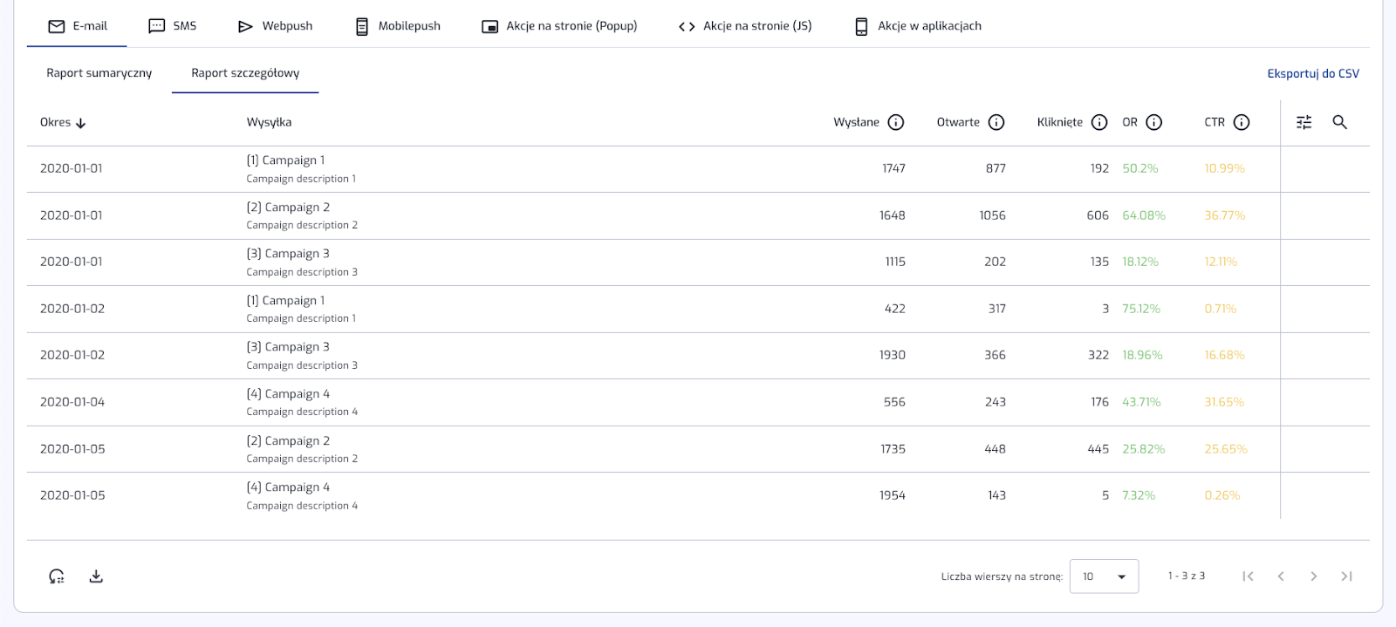Image resolution: width=1396 pixels, height=627 pixels.
Task: Open the rows per page dropdown
Action: 1104,576
